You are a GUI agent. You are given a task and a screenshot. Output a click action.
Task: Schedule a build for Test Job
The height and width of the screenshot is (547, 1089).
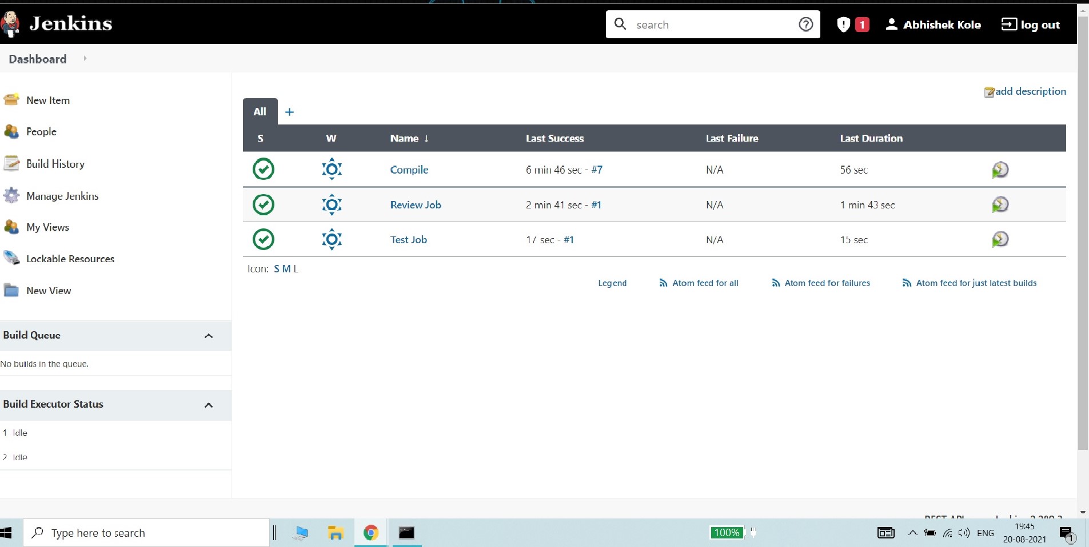(x=1000, y=239)
